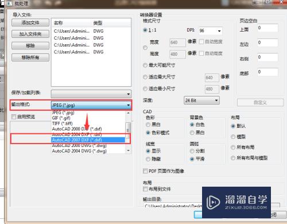
Task: Click the 底部 margin field
Action: coord(267,72)
